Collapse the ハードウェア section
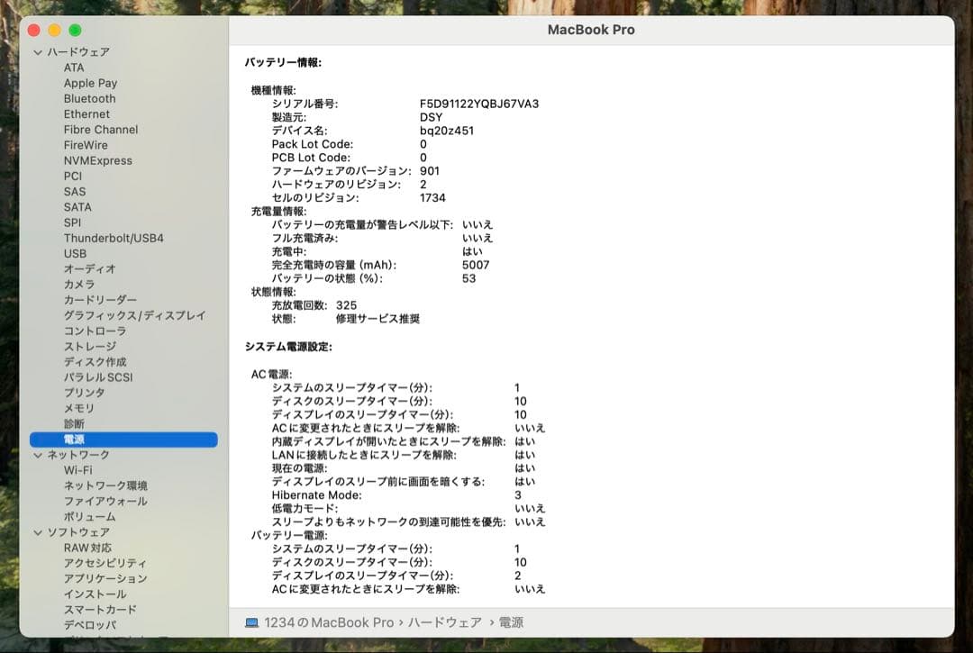Image resolution: width=973 pixels, height=653 pixels. 38,51
